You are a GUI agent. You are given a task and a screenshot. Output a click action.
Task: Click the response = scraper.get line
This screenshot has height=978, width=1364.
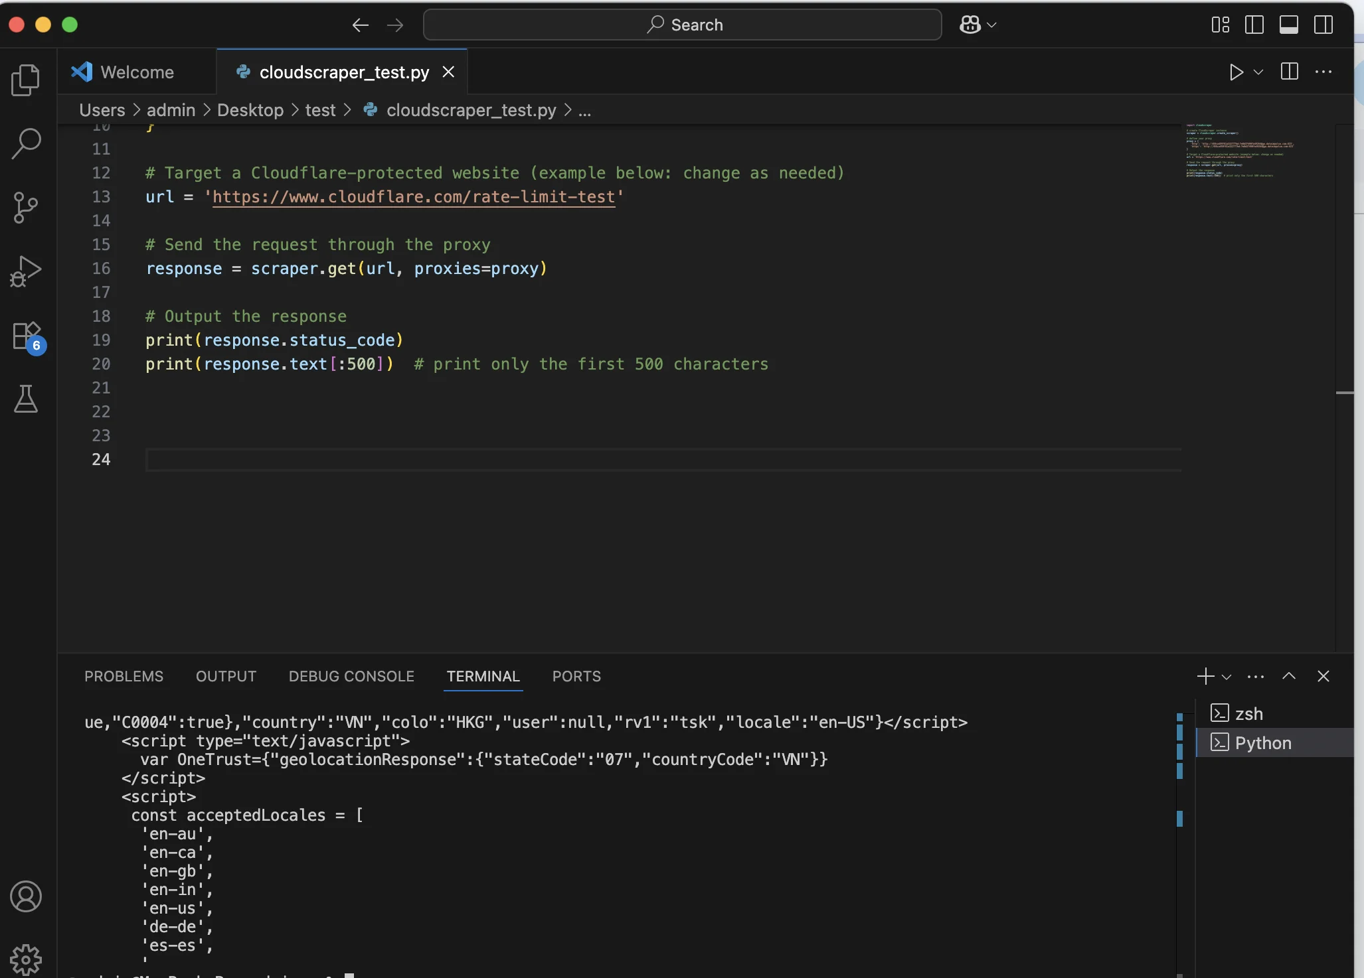(x=346, y=269)
